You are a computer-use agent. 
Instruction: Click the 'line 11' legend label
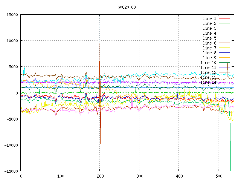[x=208, y=67]
